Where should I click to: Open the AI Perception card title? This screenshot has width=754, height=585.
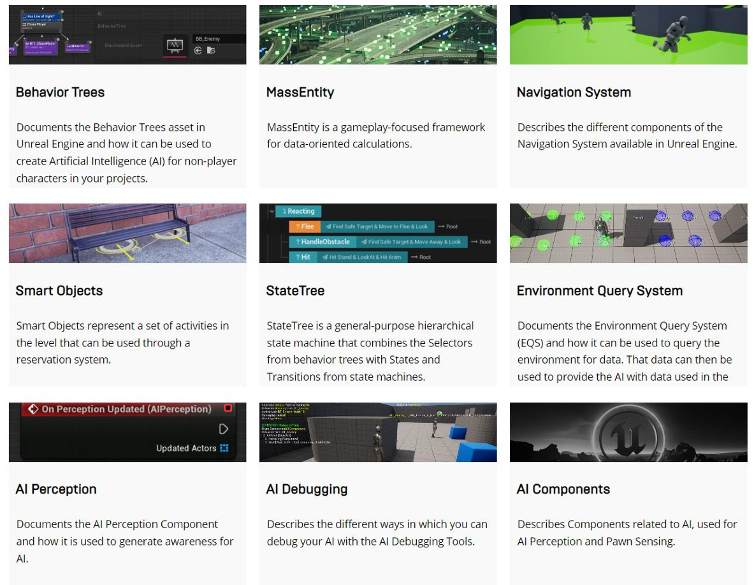(x=56, y=489)
